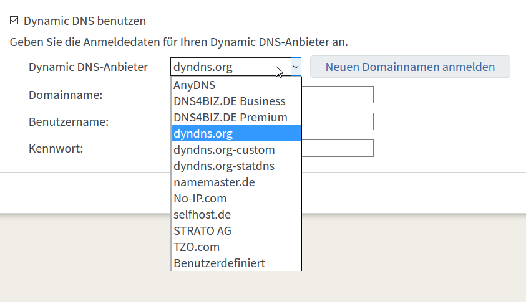This screenshot has width=526, height=302.
Task: Click the Geben Sie die Anmeldedaten instruction text
Action: click(x=179, y=42)
